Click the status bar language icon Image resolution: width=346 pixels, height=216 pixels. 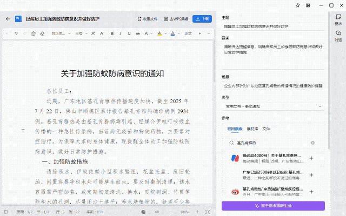(143, 212)
